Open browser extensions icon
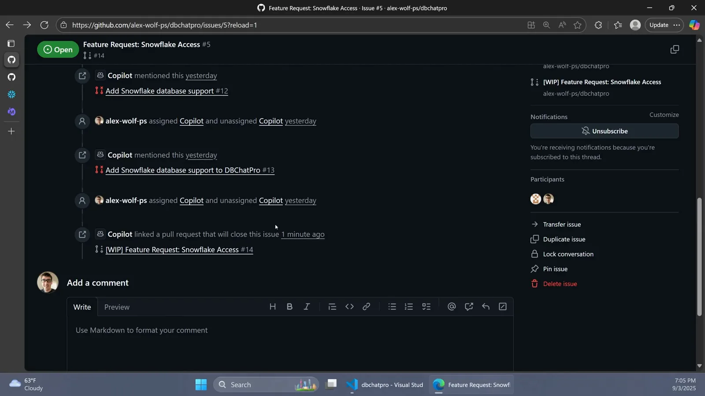 (x=598, y=25)
